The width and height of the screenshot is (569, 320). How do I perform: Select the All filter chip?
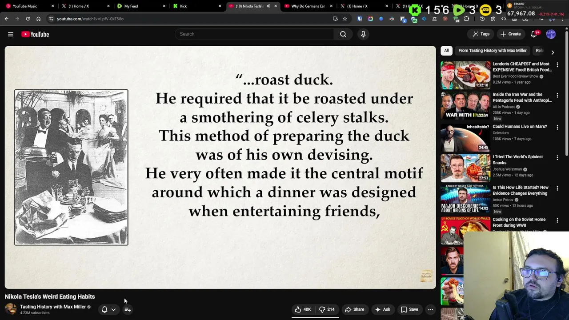tap(446, 51)
